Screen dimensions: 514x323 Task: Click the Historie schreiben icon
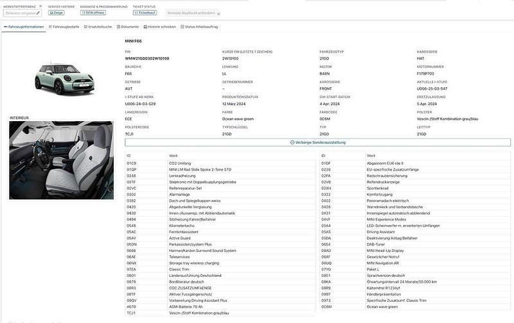pyautogui.click(x=145, y=27)
